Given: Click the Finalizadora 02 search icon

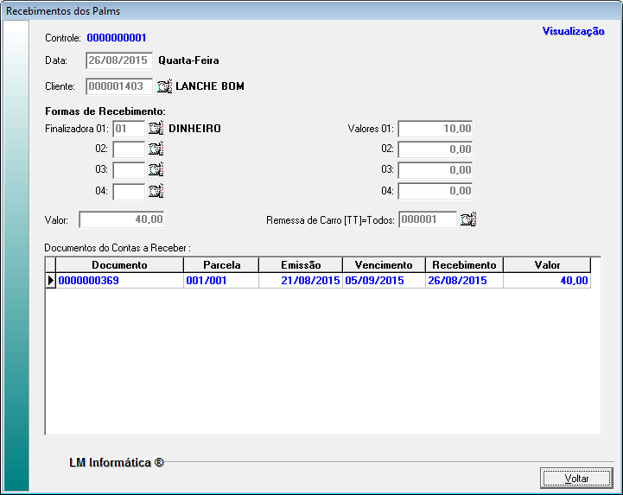Looking at the screenshot, I should coord(156,149).
